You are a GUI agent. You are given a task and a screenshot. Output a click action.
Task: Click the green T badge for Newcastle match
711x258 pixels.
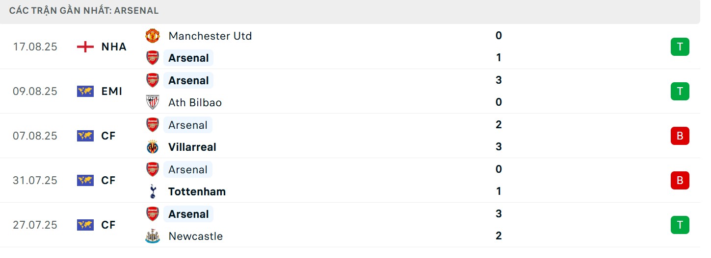pos(680,225)
